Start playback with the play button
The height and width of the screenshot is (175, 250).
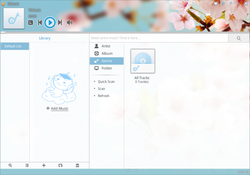[50, 22]
